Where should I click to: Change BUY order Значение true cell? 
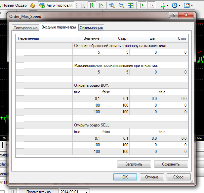coord(87,92)
